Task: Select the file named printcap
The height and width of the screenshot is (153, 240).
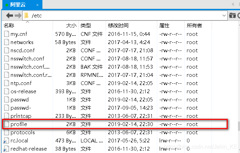Action: click(21, 116)
